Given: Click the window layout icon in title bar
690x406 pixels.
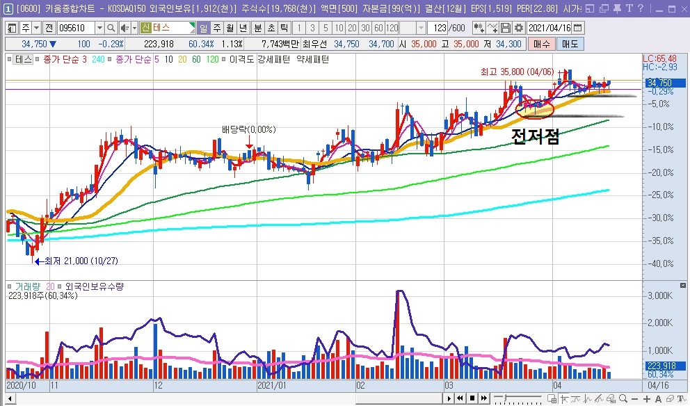Looking at the screenshot, I should click(590, 8).
